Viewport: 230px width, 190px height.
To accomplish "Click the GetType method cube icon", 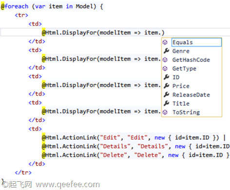I will 165,69.
